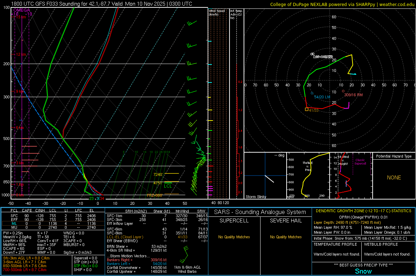Click the SARS - Sounding Analogue System heading

coord(260,212)
